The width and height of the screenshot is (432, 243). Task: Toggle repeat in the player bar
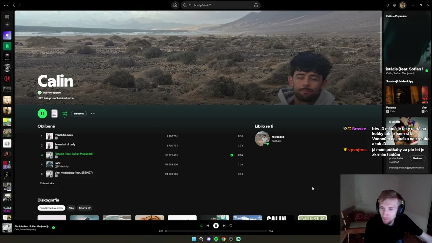tap(231, 226)
